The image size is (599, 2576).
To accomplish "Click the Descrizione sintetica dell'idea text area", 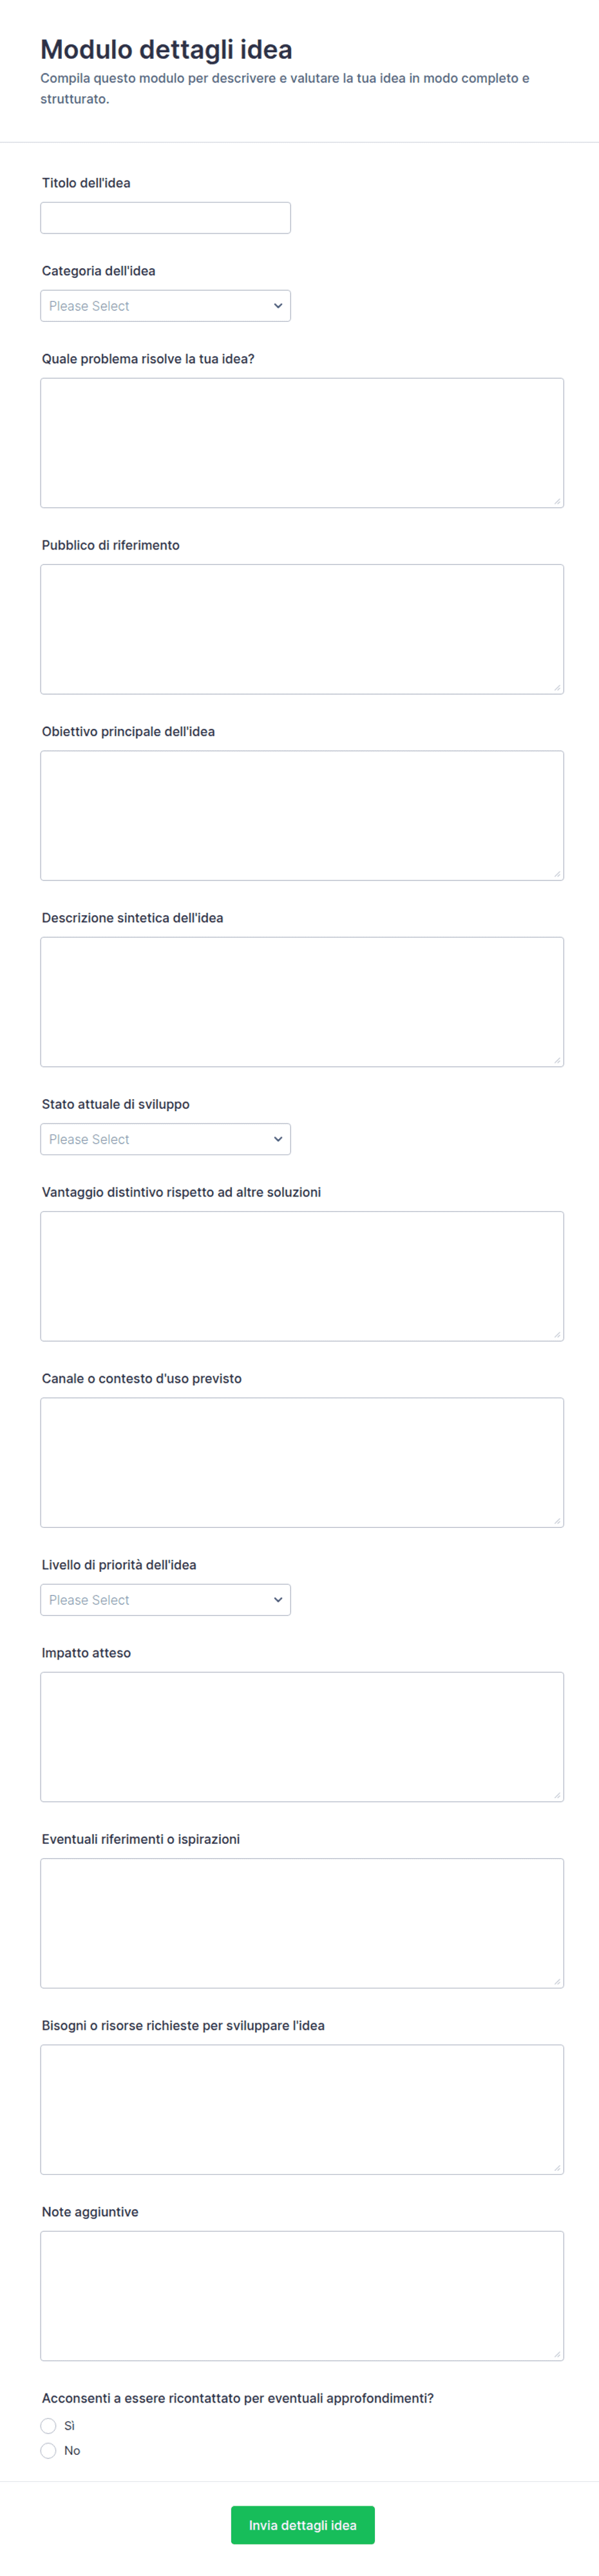I will [x=303, y=1002].
